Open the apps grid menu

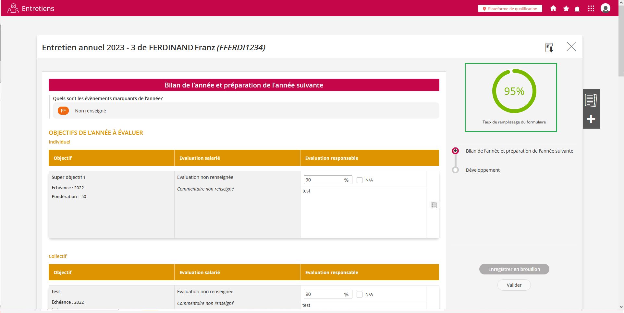coord(591,9)
